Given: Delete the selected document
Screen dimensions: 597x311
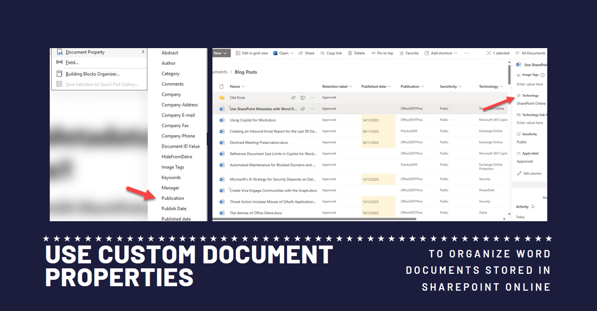Looking at the screenshot, I should click(356, 53).
